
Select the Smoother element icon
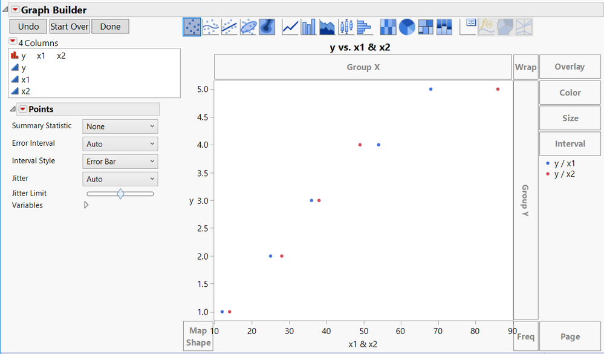211,27
